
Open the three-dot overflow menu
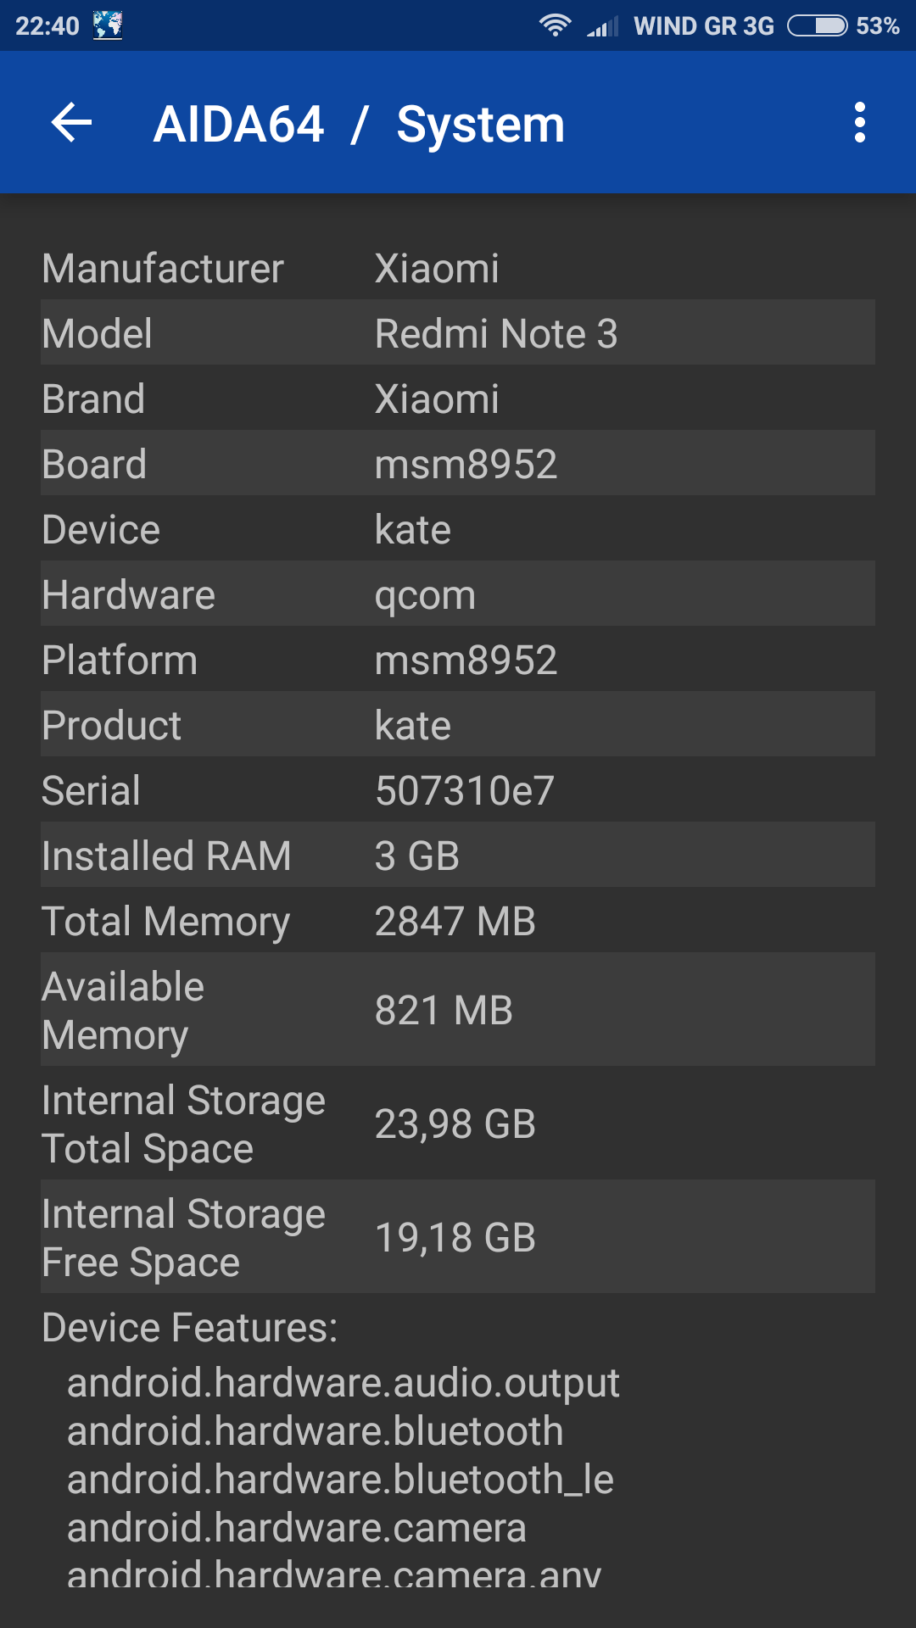pos(859,123)
